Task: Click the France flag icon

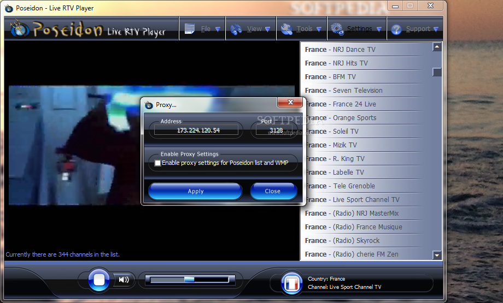Action: click(x=291, y=283)
